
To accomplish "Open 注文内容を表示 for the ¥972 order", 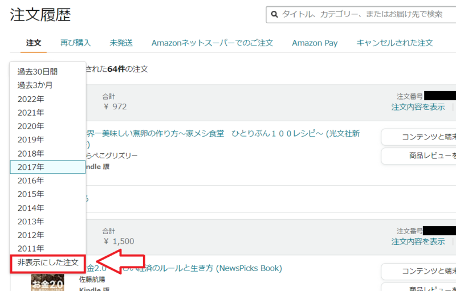I will 418,107.
